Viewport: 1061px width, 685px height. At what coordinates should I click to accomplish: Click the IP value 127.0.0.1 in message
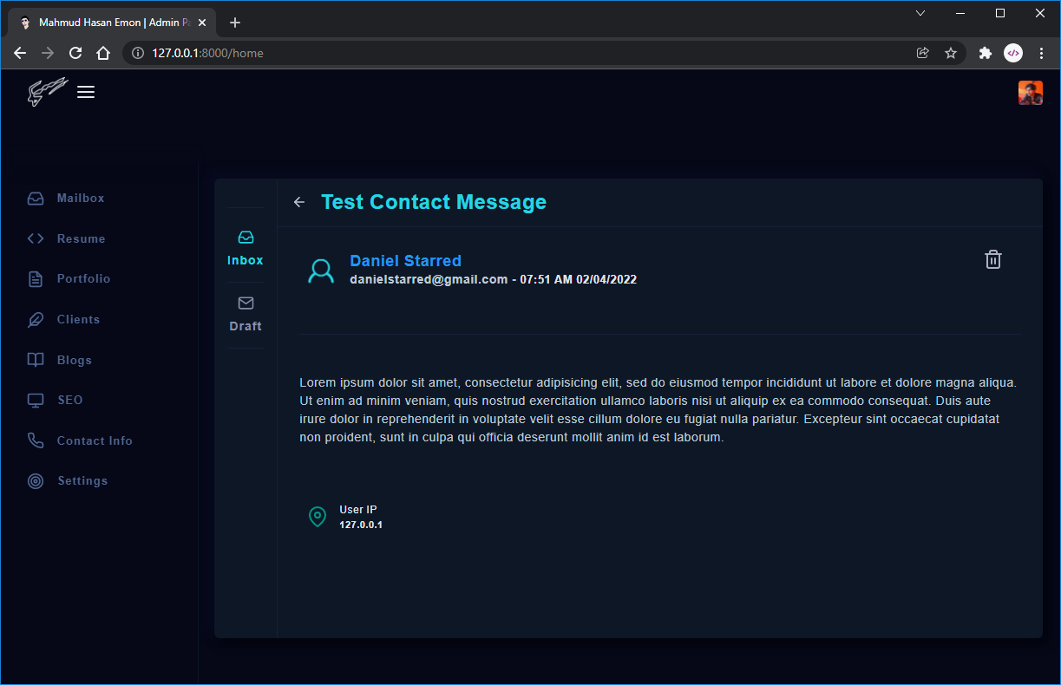coord(361,525)
